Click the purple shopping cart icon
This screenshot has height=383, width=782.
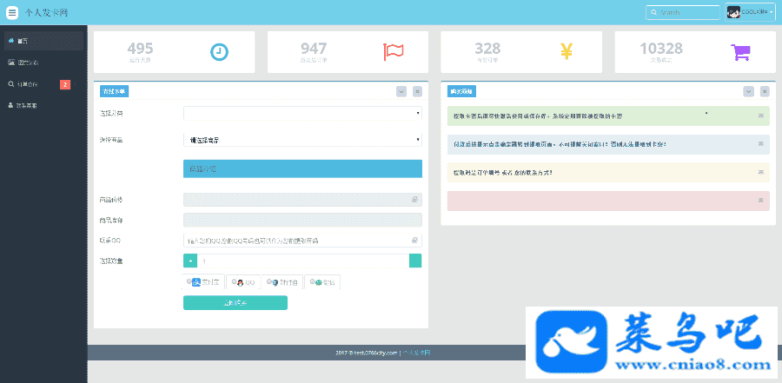pos(740,52)
